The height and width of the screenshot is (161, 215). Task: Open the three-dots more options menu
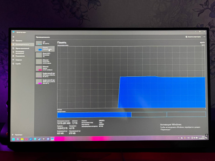pyautogui.click(x=203, y=36)
